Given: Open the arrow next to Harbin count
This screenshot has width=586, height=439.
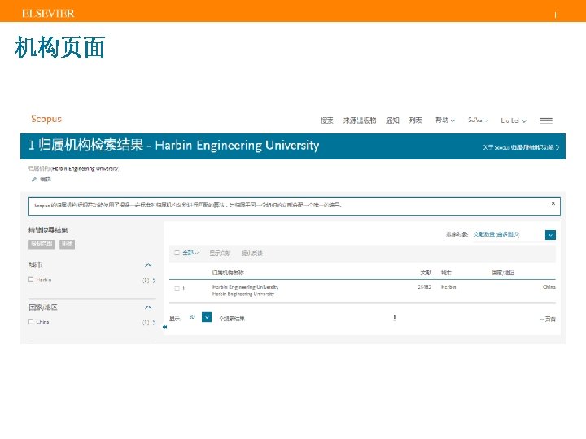Looking at the screenshot, I should click(x=154, y=280).
